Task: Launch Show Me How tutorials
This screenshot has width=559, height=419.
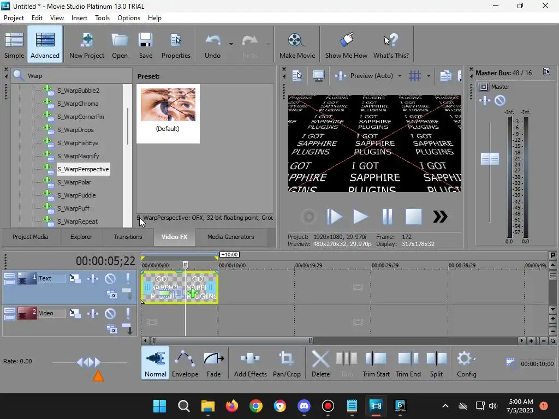Action: 346,45
